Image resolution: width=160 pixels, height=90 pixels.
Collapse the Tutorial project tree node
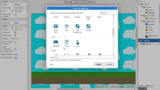tap(139, 4)
